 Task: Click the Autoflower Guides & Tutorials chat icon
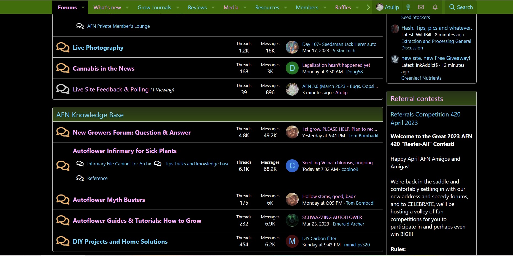(63, 220)
